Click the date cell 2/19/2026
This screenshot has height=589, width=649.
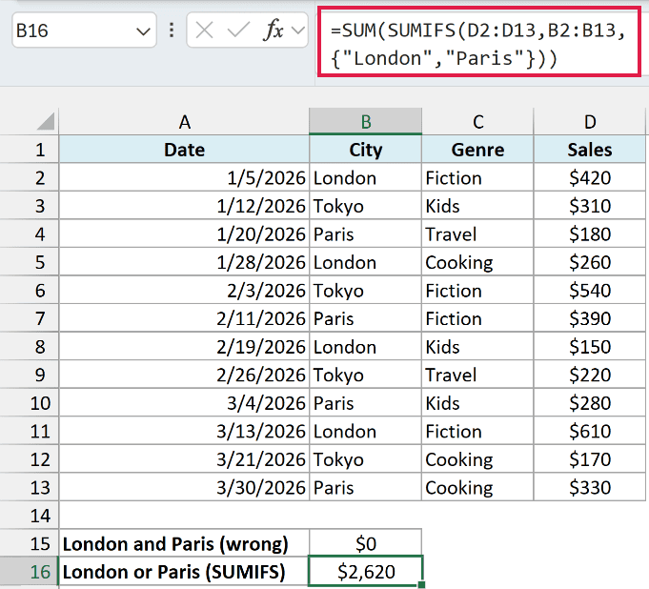(184, 347)
